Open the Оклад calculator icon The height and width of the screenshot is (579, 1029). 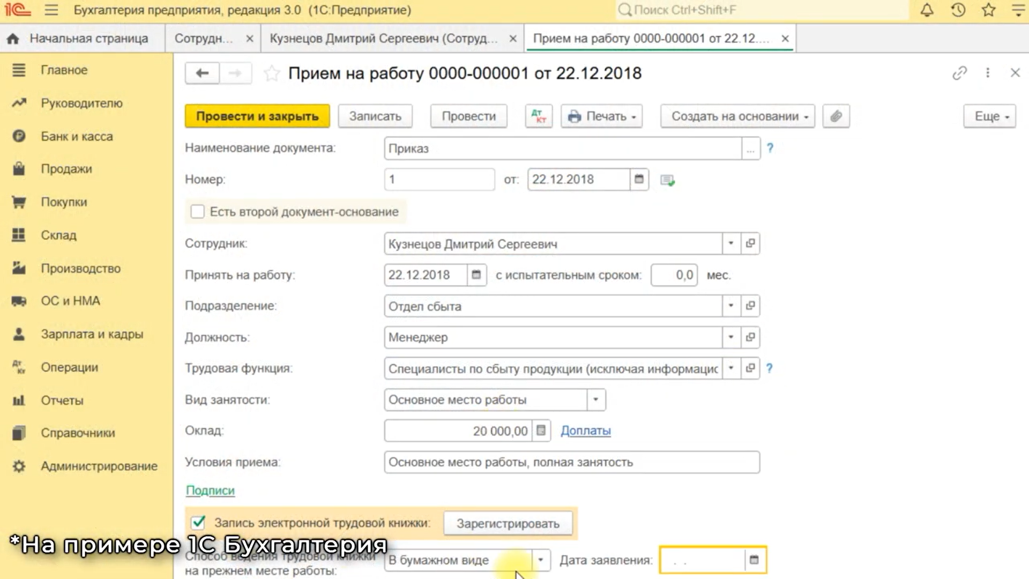(541, 430)
